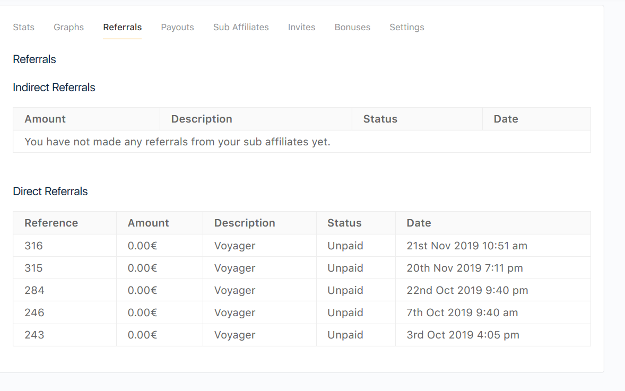Select the Referrals tab
625x391 pixels.
123,27
